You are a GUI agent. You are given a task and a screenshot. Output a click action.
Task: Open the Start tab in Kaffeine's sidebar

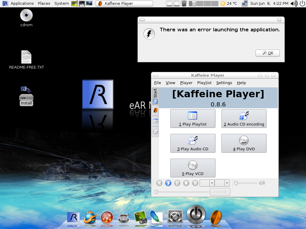[x=155, y=96]
